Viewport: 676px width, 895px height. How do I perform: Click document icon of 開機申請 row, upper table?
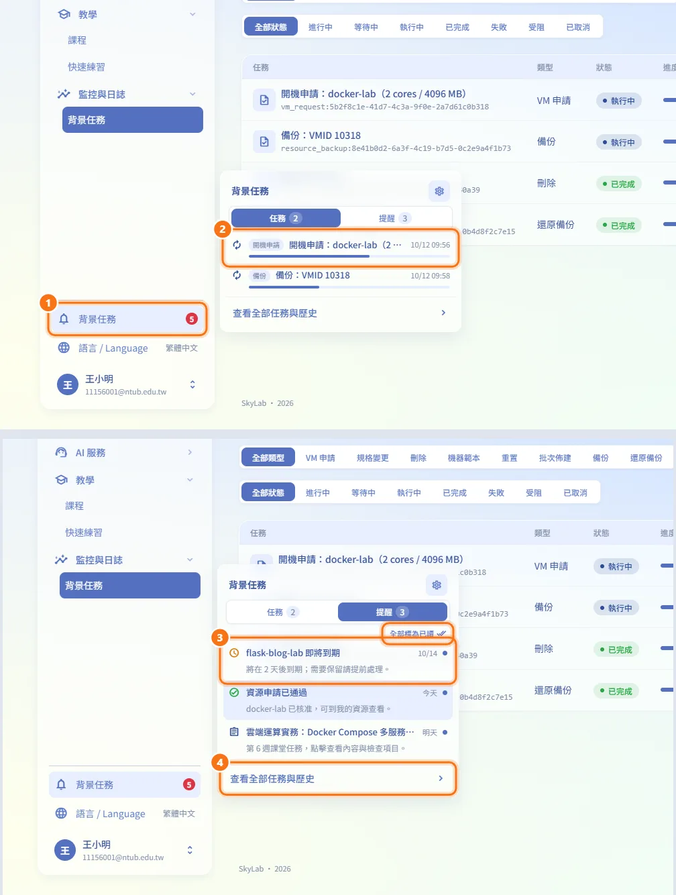(x=264, y=100)
